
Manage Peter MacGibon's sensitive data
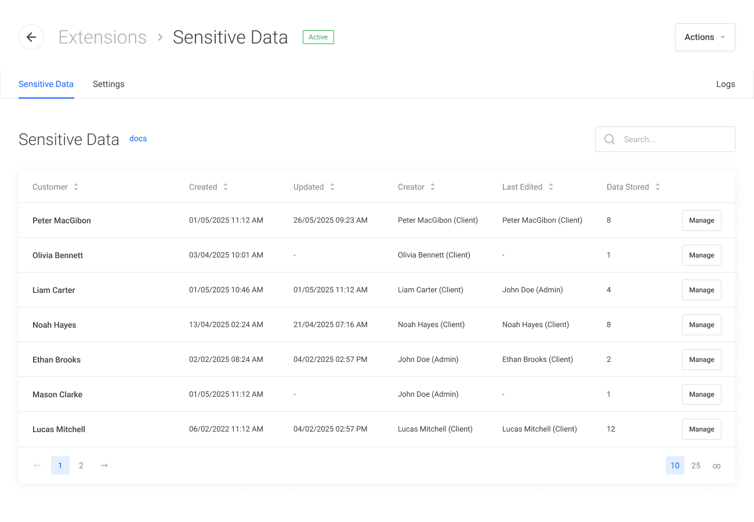pyautogui.click(x=701, y=220)
